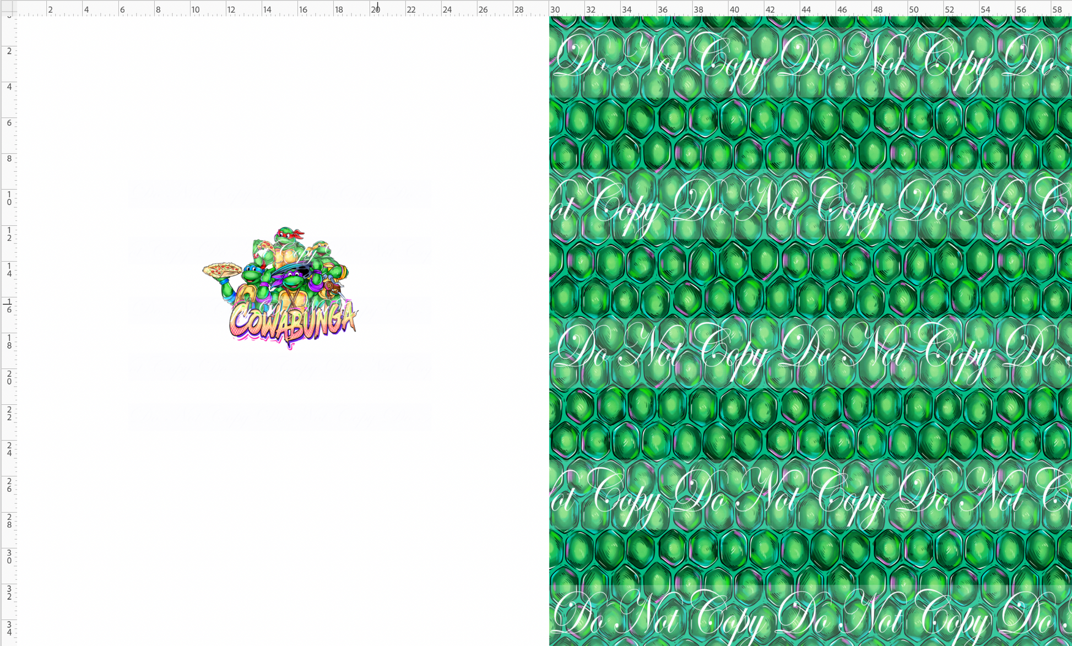The width and height of the screenshot is (1072, 646).
Task: Click the R belt buckle on turtle
Action: click(x=329, y=286)
